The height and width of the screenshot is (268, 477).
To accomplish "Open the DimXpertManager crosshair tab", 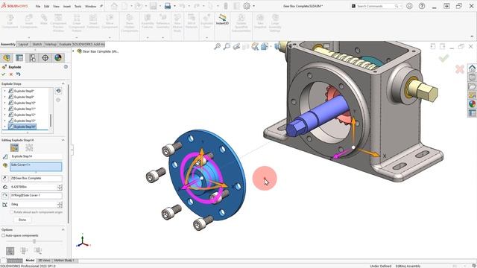I will (45, 57).
